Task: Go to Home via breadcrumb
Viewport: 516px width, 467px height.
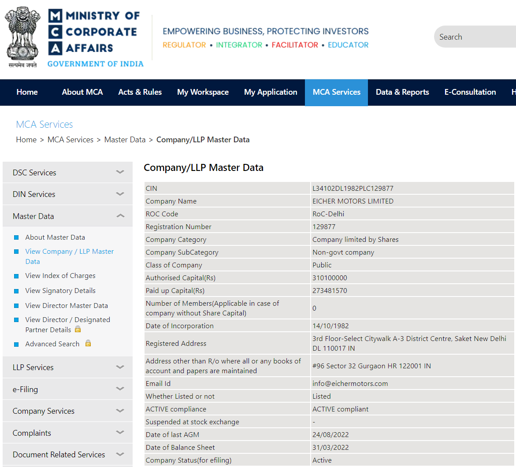Action: click(26, 140)
